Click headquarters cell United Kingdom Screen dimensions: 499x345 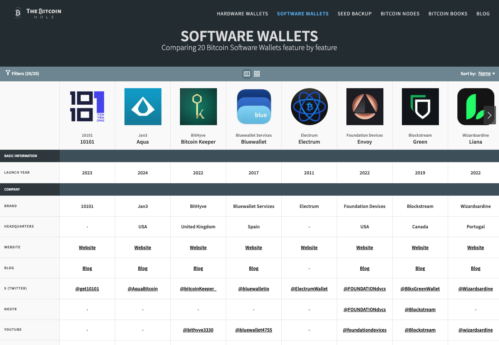pyautogui.click(x=198, y=227)
